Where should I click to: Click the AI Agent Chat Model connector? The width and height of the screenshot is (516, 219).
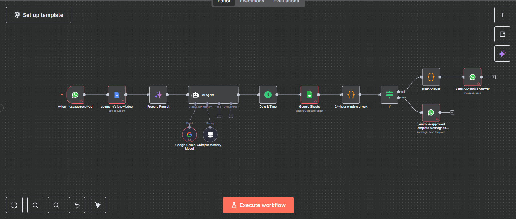click(195, 104)
